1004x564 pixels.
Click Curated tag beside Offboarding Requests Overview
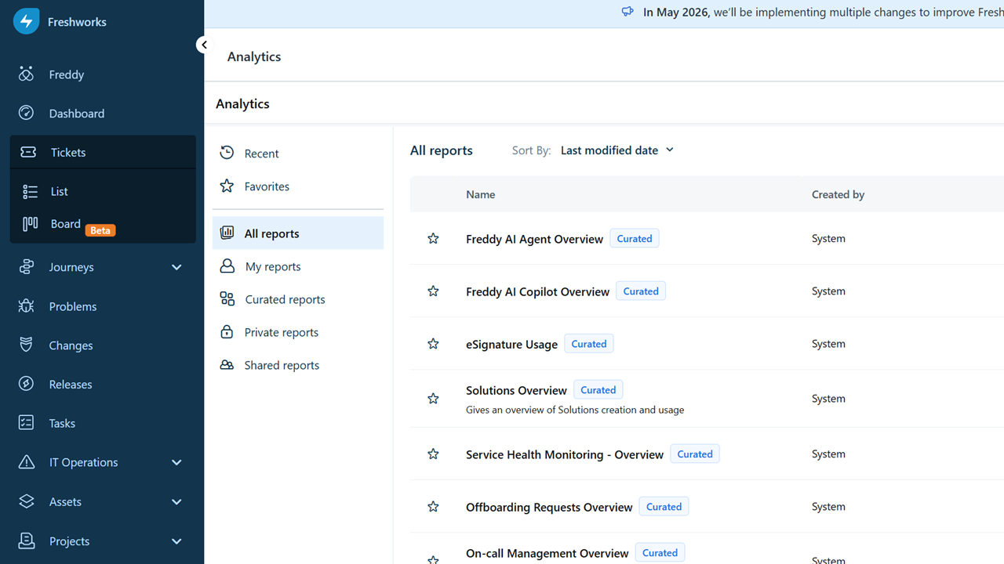click(x=664, y=507)
